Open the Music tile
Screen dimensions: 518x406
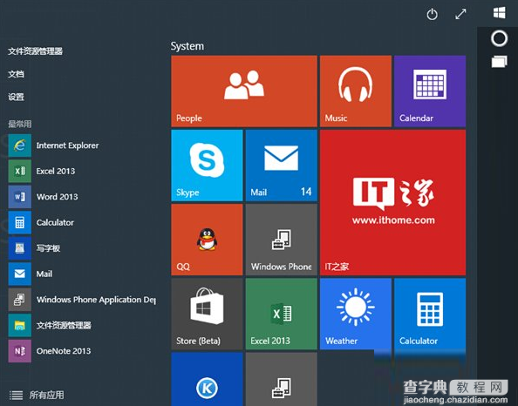(356, 91)
